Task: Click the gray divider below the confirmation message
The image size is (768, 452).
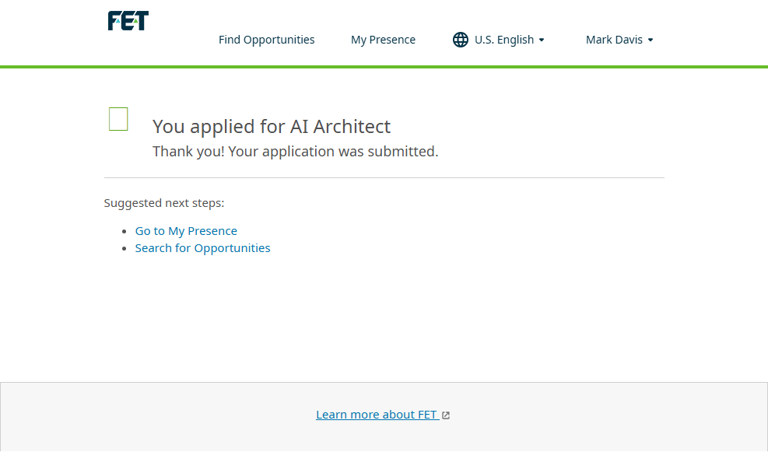Action: (x=384, y=177)
